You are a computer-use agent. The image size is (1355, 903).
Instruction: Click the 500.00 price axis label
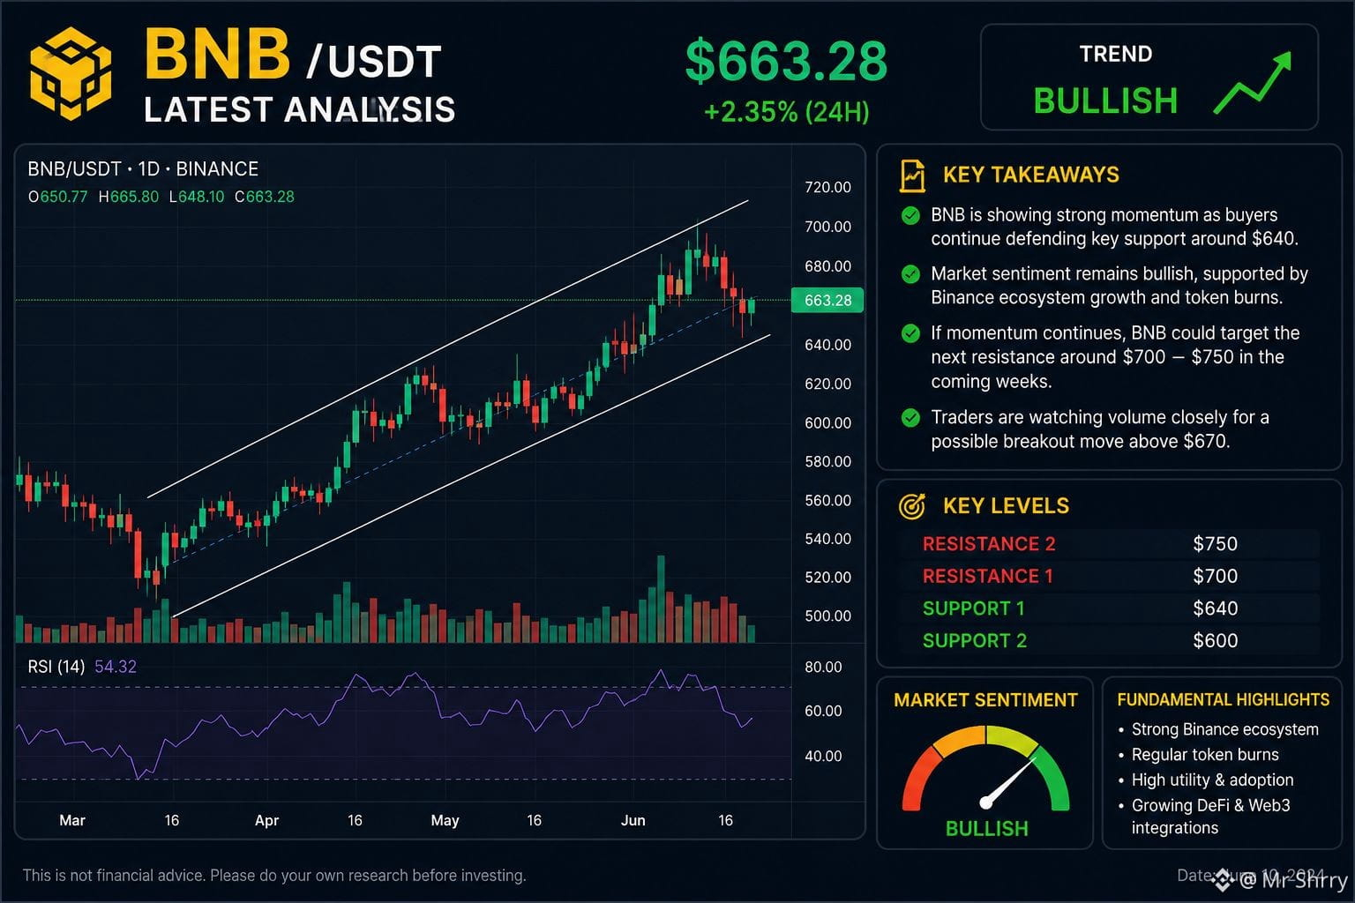[x=827, y=616]
